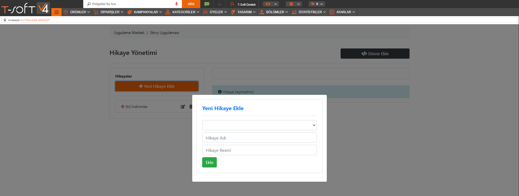
Task: Expand the BÖLÜMLER menu chevron
Action: click(287, 12)
